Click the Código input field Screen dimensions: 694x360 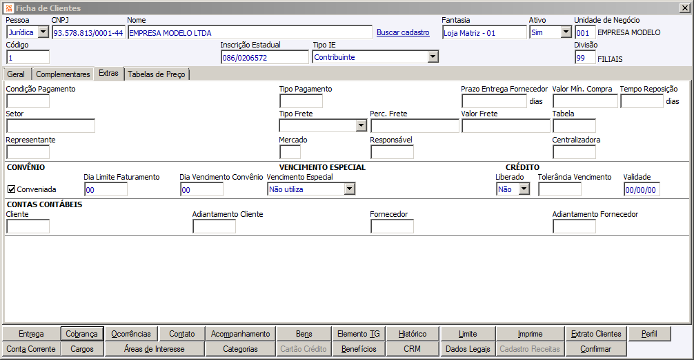pyautogui.click(x=28, y=57)
